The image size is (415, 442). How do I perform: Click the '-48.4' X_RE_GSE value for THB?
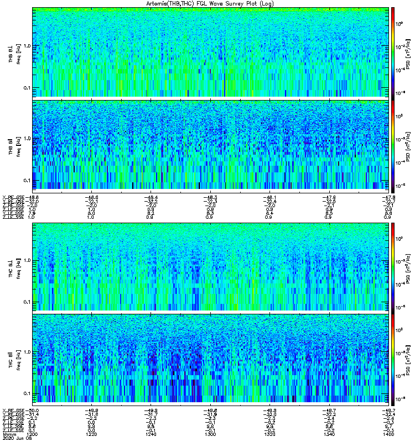(151, 198)
